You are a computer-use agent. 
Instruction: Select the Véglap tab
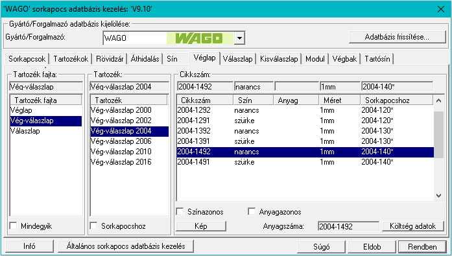click(x=205, y=58)
